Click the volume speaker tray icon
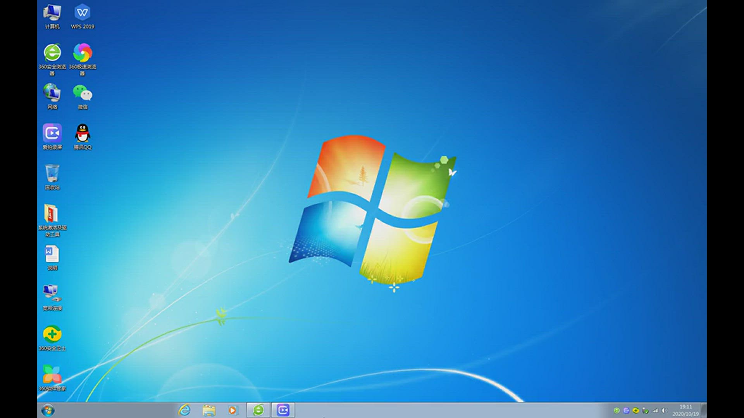744x418 pixels. pyautogui.click(x=664, y=411)
